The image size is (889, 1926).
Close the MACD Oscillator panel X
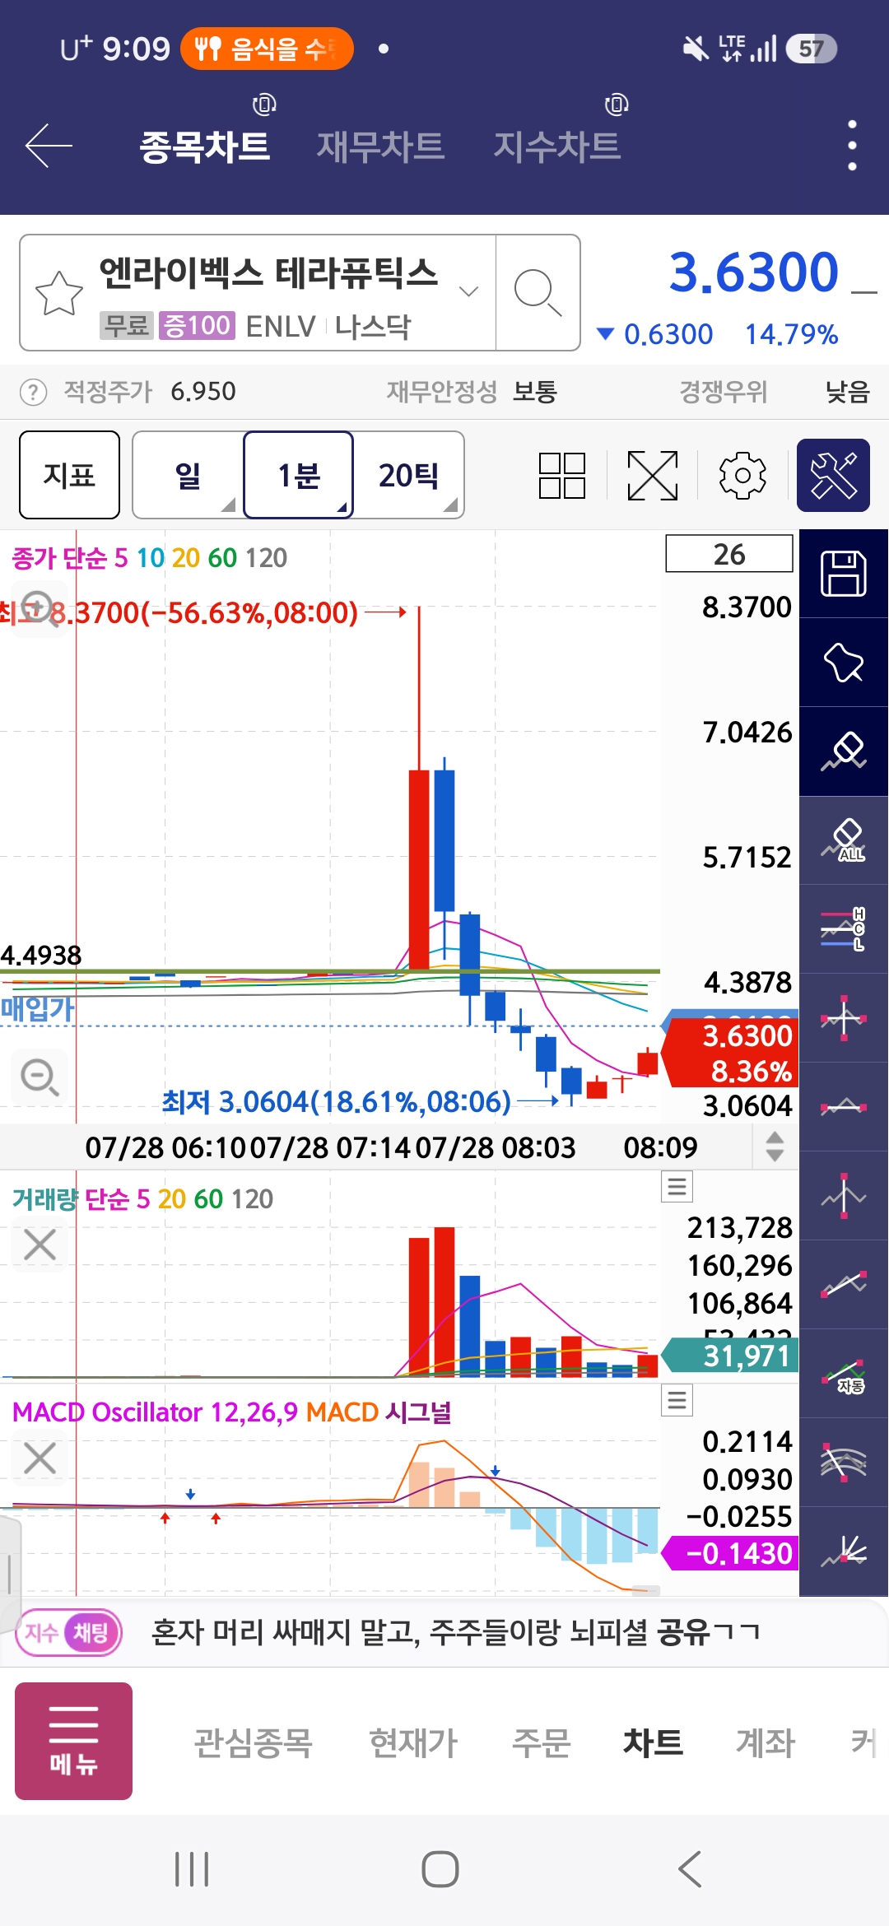40,1458
